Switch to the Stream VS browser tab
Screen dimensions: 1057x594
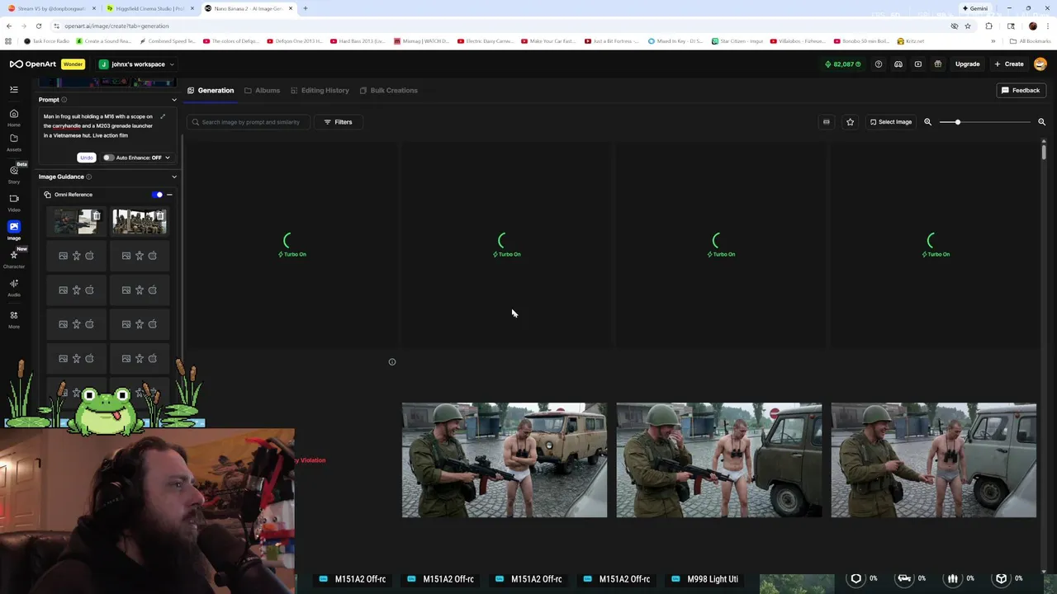pos(51,8)
